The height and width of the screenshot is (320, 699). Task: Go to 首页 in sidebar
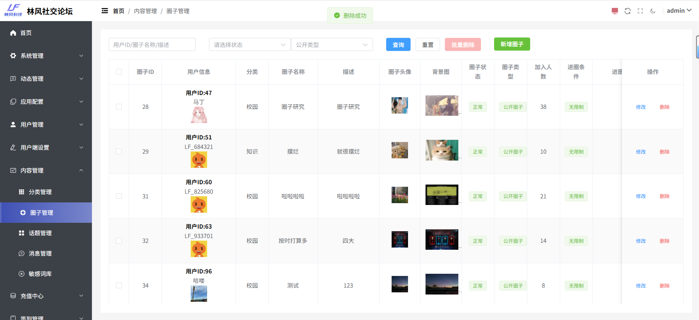pyautogui.click(x=46, y=33)
